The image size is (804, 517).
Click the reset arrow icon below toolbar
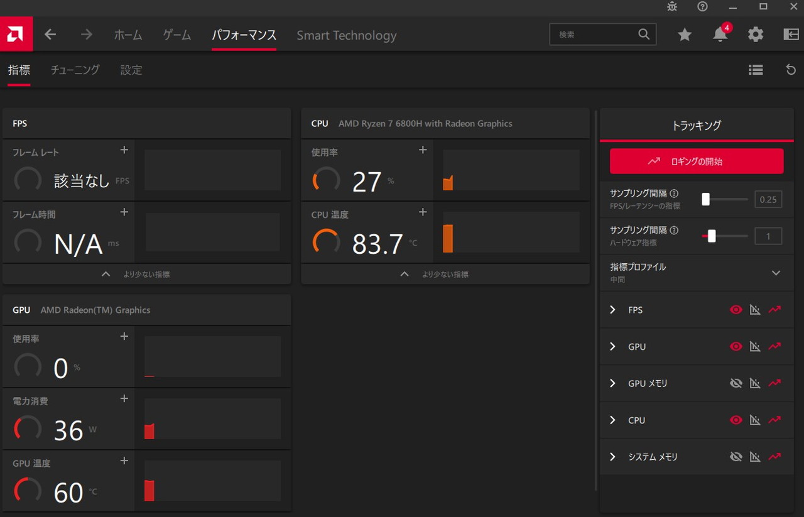(x=791, y=70)
